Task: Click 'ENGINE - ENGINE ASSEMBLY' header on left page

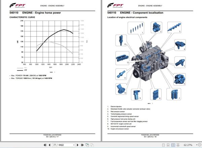Action: [52, 6]
